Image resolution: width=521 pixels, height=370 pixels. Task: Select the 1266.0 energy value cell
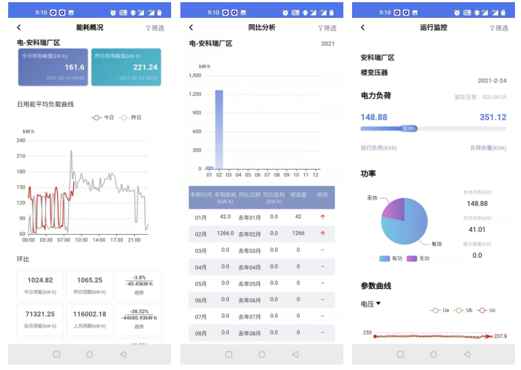pos(225,234)
